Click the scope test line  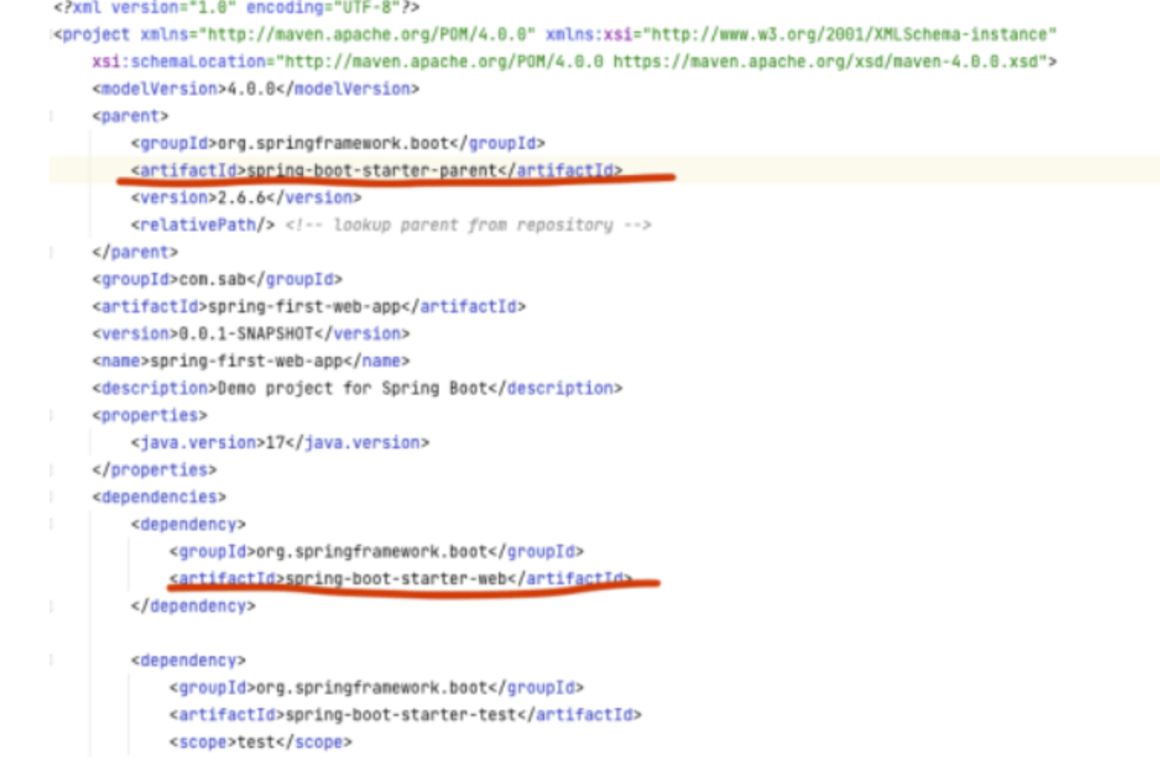point(260,742)
